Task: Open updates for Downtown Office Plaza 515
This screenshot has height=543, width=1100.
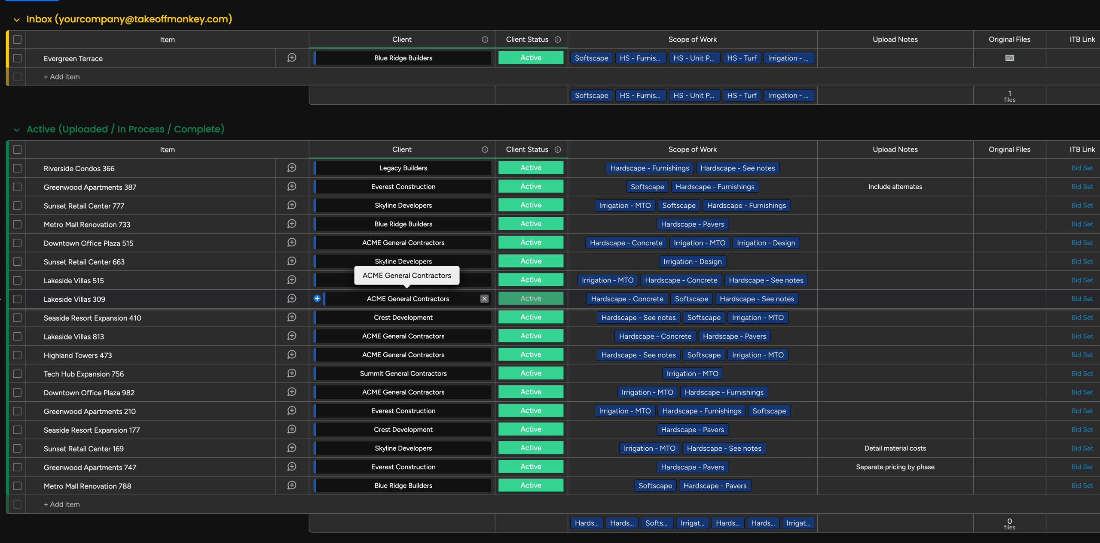Action: tap(292, 243)
